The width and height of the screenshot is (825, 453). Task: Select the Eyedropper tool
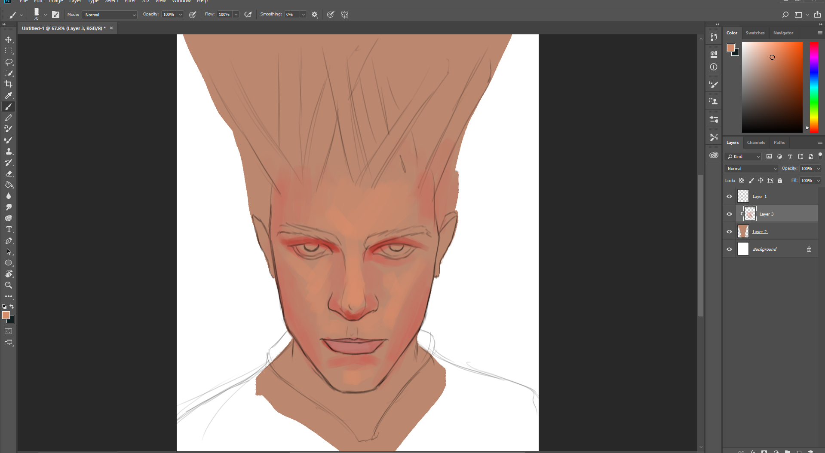click(9, 95)
